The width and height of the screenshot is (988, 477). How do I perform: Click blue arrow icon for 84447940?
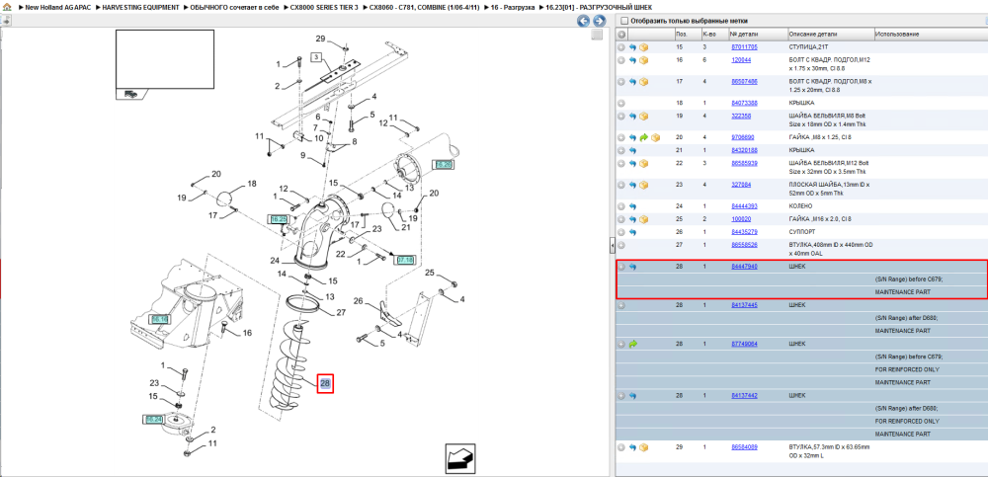(x=632, y=267)
